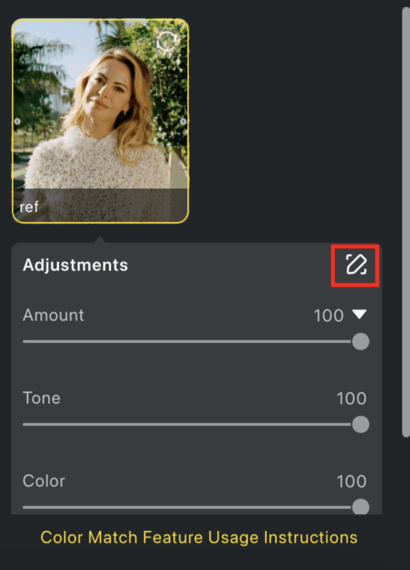Click the ref label on the thumbnail

tap(28, 207)
